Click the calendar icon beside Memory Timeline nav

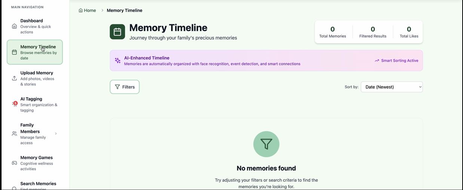[x=14, y=52]
